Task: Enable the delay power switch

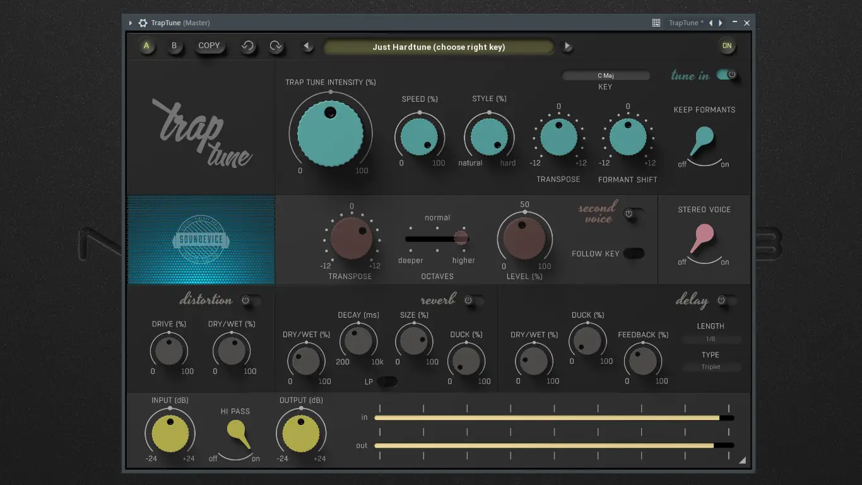Action: (x=727, y=301)
